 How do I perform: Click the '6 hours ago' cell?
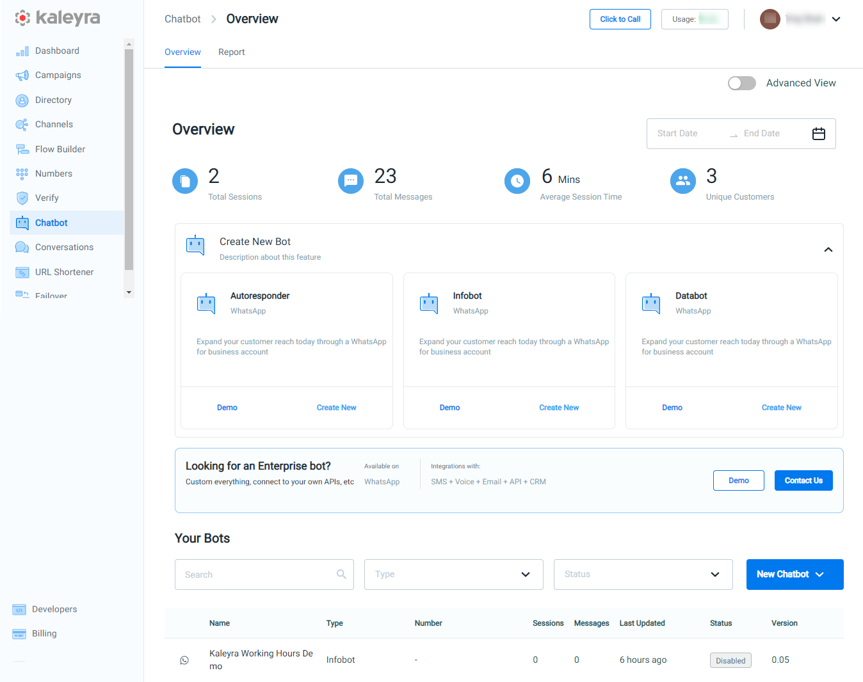click(x=643, y=660)
